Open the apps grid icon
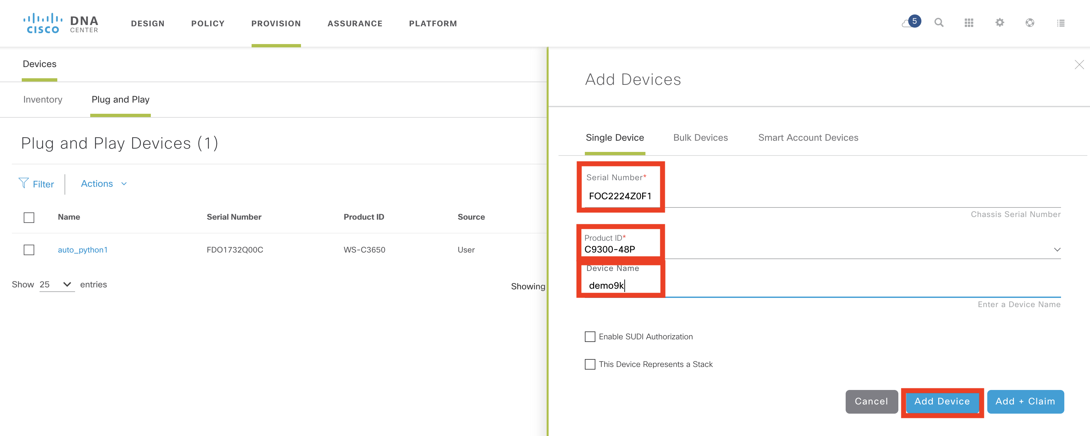 (969, 23)
